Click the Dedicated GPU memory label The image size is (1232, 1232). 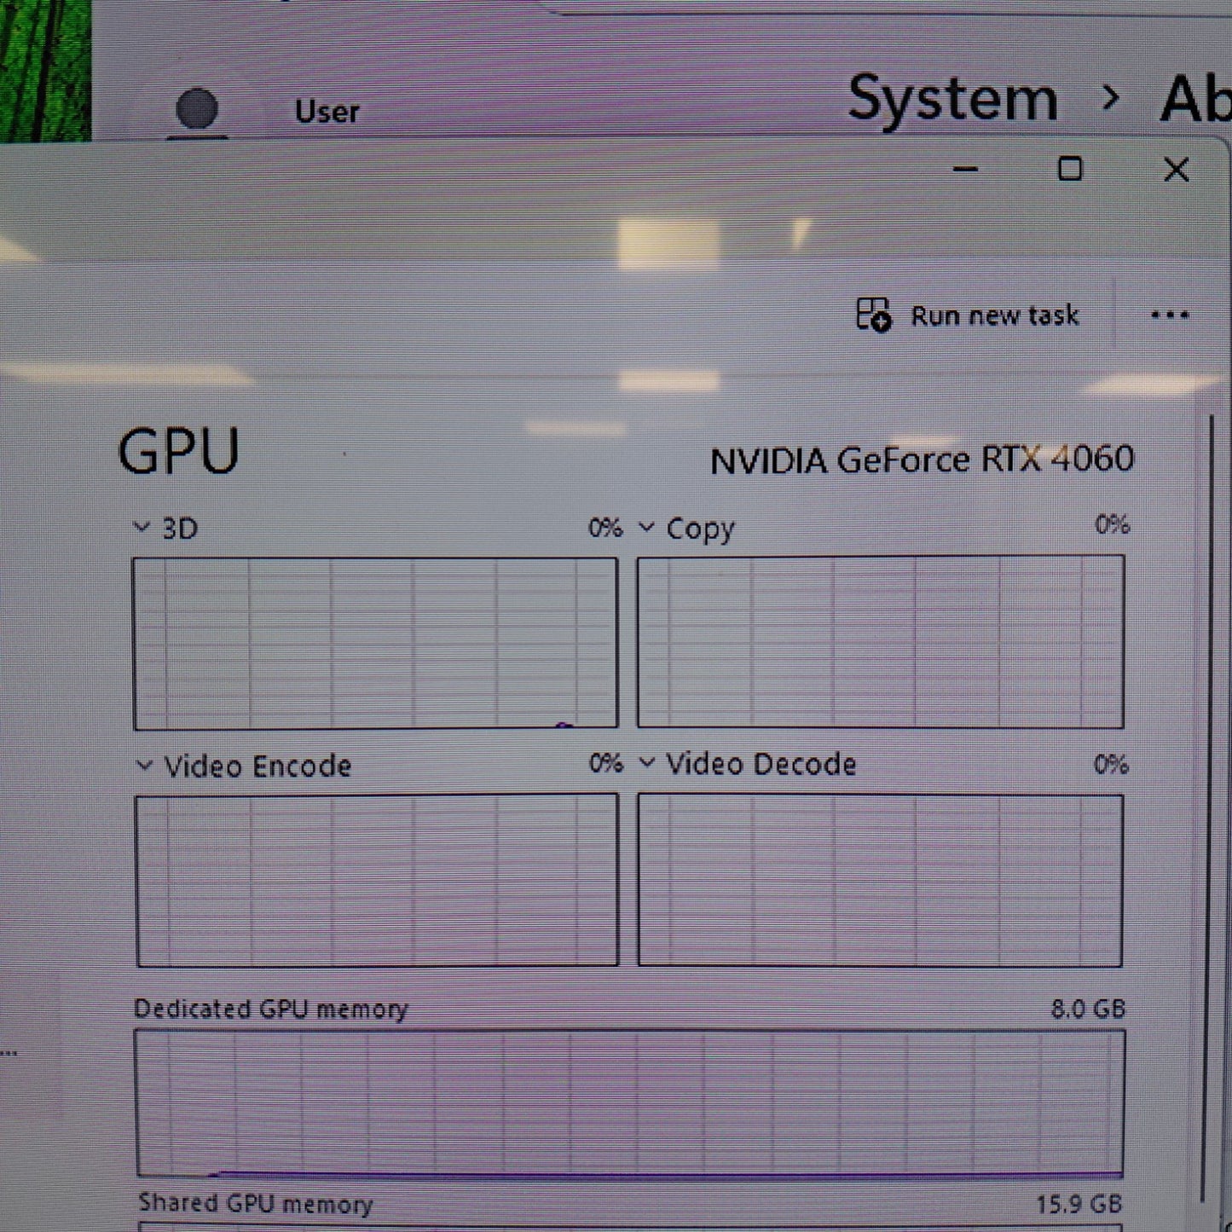[271, 1009]
